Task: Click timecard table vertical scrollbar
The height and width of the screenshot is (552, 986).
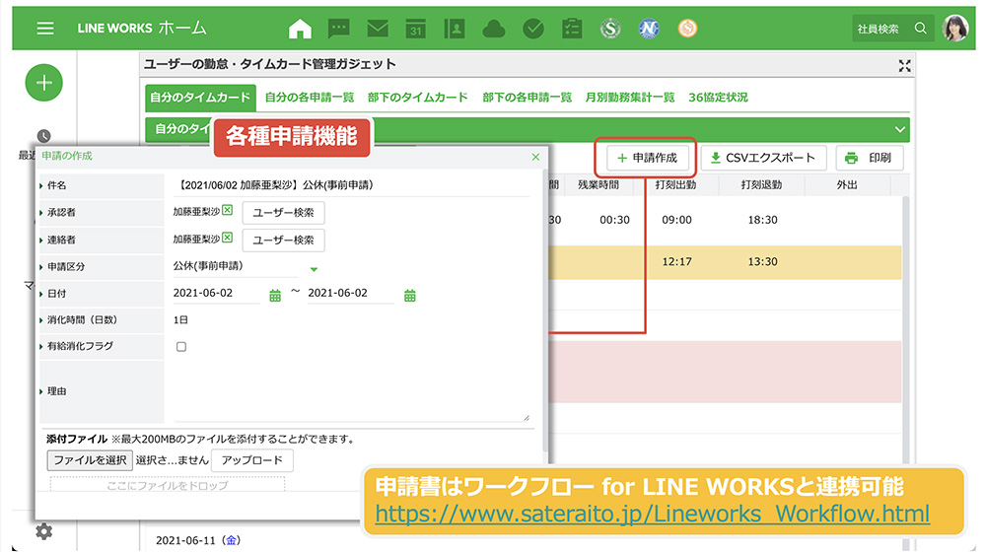Action: point(906,371)
